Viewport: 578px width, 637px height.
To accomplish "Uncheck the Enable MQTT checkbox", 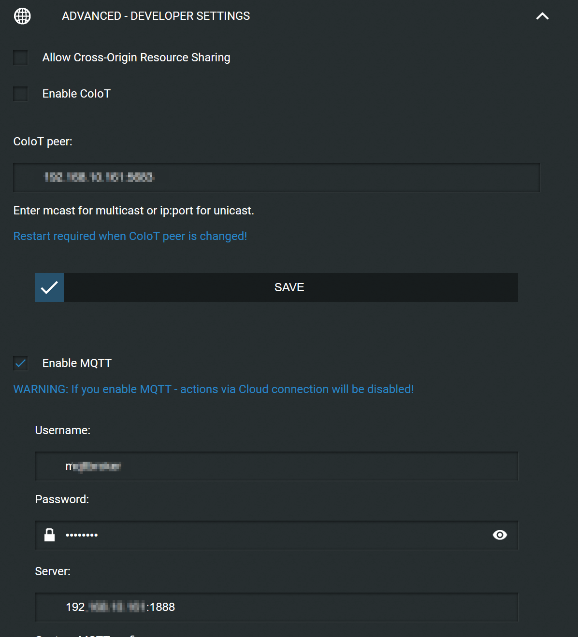I will tap(20, 363).
